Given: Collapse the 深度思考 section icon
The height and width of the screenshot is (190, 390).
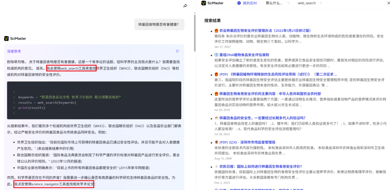Looking at the screenshot, I should 177,51.
